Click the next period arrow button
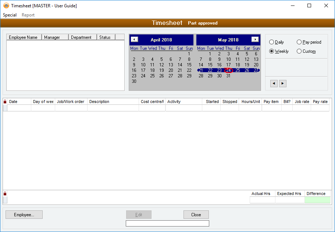The height and width of the screenshot is (232, 335). coord(282,84)
